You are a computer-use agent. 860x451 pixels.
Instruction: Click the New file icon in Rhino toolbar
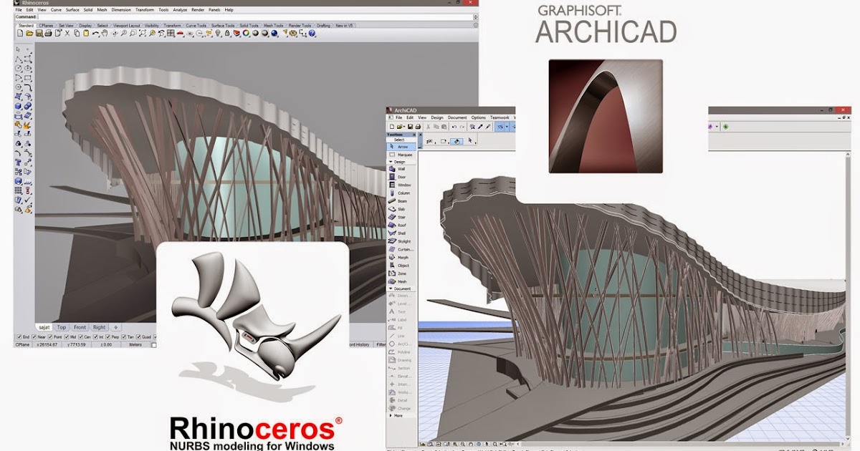[20, 33]
